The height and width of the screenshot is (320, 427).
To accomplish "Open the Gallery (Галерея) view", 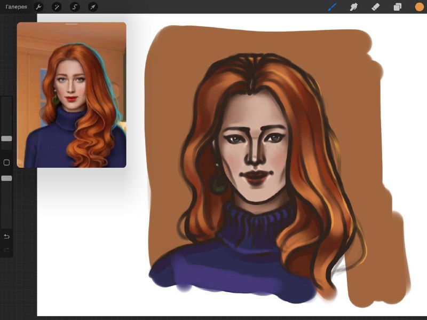I will coord(17,7).
